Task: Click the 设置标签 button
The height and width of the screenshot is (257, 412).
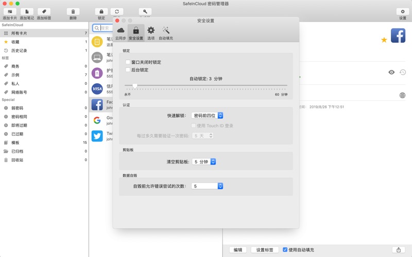Action: tap(265, 250)
